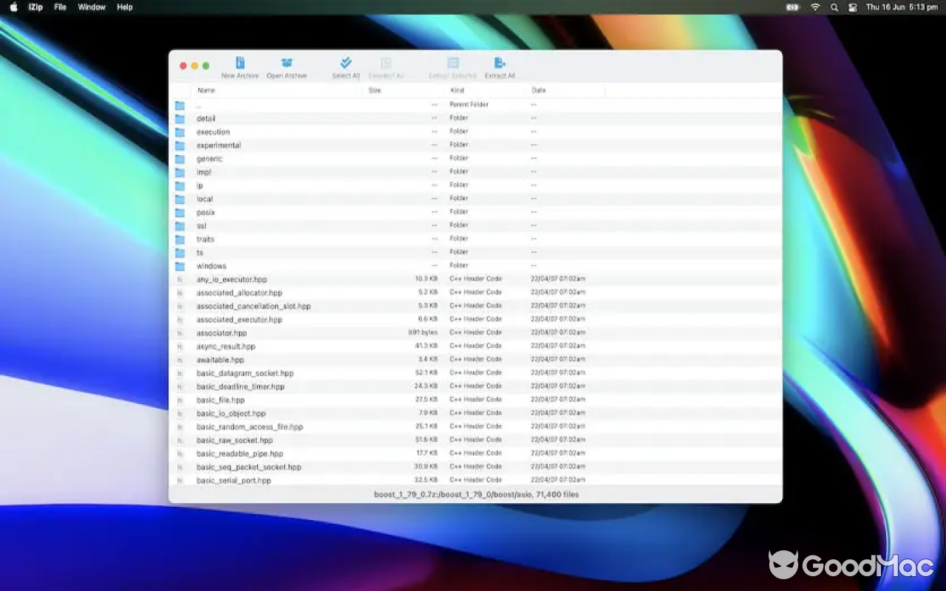Open the Apple menu
This screenshot has width=946, height=591.
(x=13, y=7)
